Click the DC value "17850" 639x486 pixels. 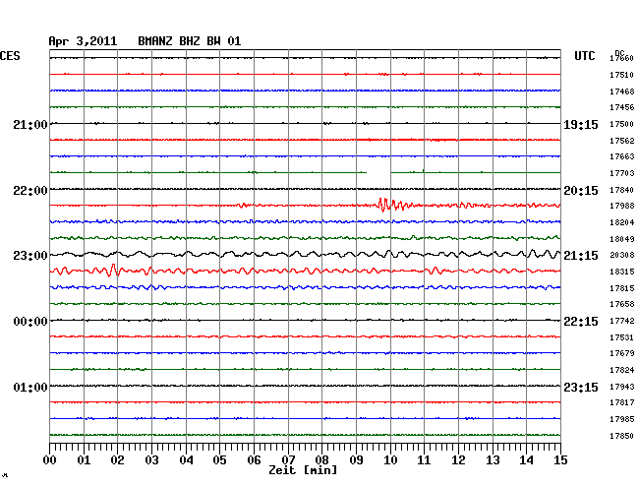click(x=622, y=436)
